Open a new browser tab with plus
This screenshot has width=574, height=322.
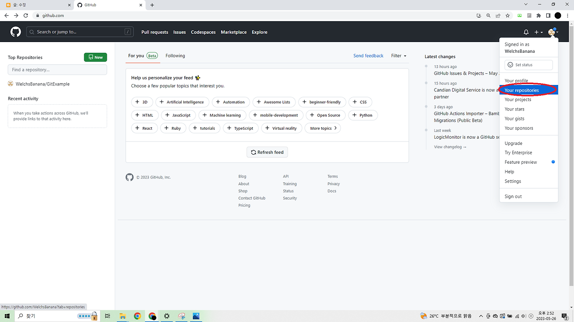point(152,5)
